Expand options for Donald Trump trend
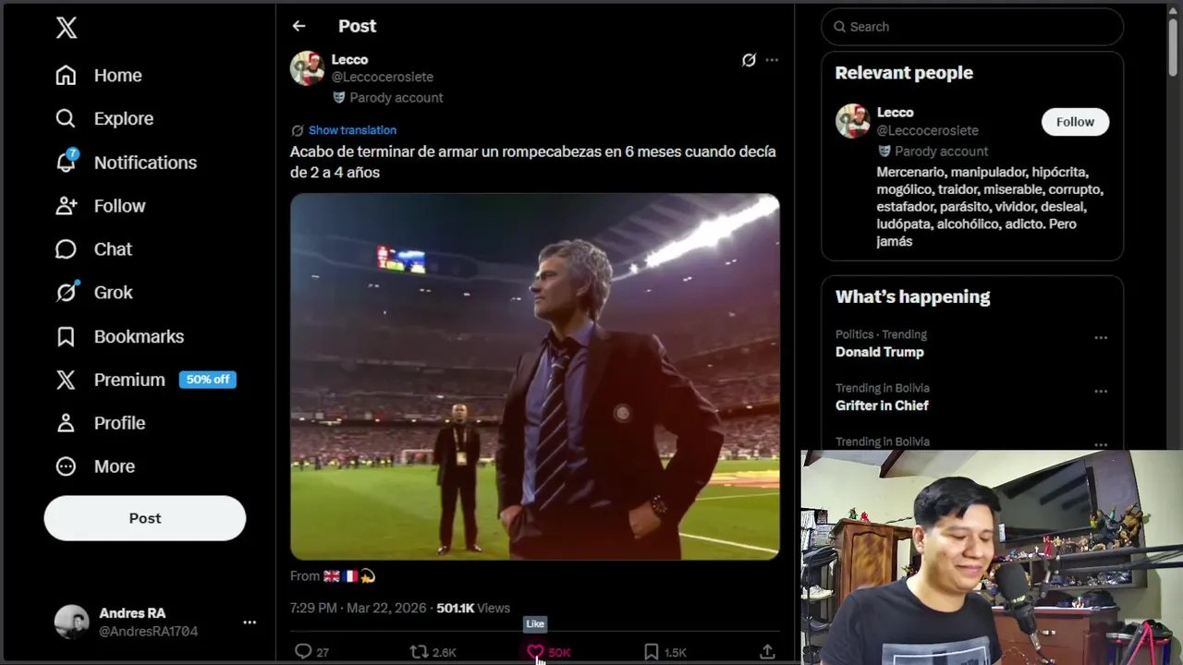 point(1101,338)
